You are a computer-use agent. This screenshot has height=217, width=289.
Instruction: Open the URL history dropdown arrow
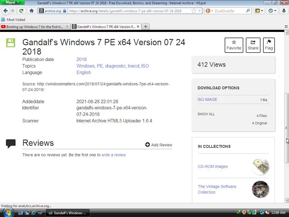coord(200,11)
